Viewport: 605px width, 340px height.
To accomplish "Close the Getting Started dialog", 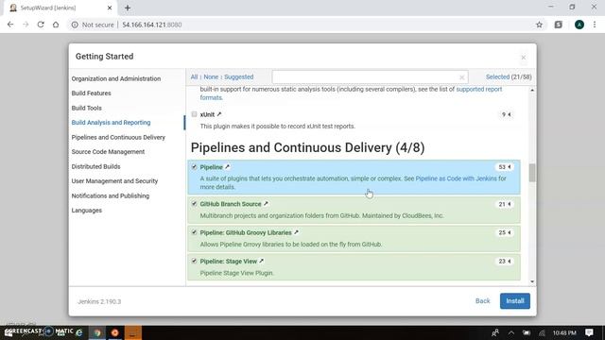I will pyautogui.click(x=523, y=58).
